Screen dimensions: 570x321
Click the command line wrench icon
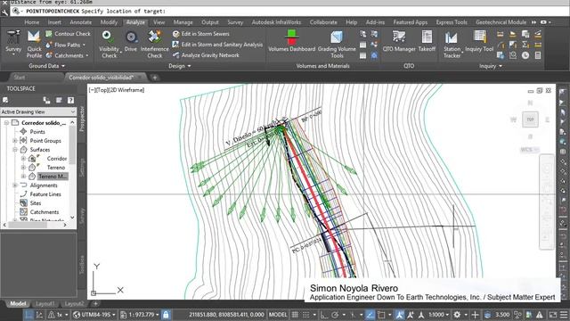pyautogui.click(x=4, y=12)
